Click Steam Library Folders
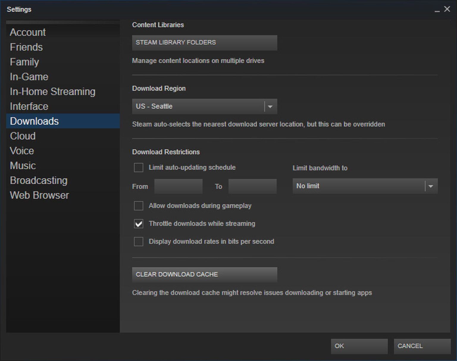The image size is (457, 361). click(204, 43)
